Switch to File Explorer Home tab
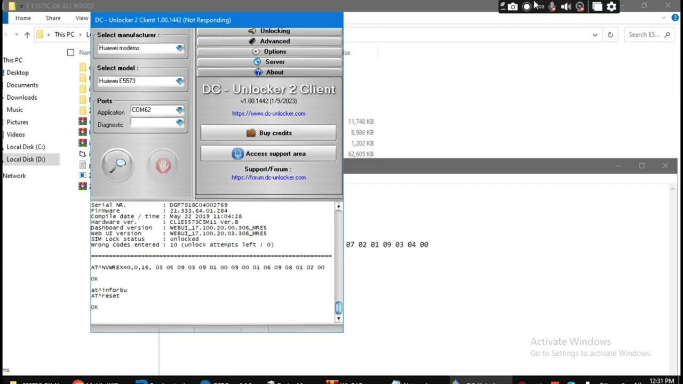Screen dimensions: 683x384 point(23,18)
